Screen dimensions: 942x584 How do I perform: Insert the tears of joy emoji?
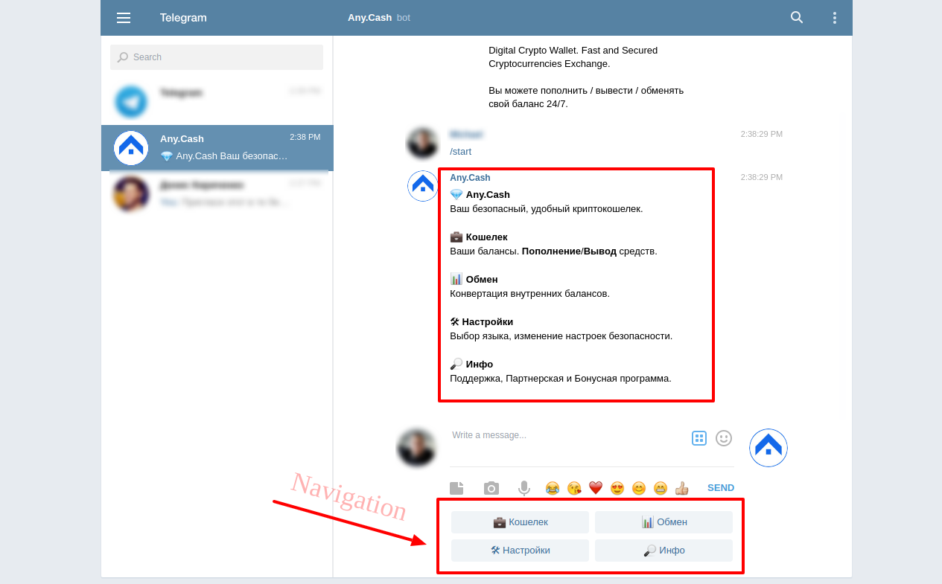[x=552, y=488]
